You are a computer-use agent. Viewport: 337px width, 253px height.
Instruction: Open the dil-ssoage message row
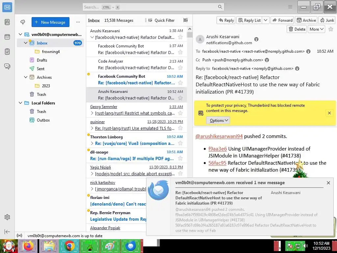(x=137, y=155)
